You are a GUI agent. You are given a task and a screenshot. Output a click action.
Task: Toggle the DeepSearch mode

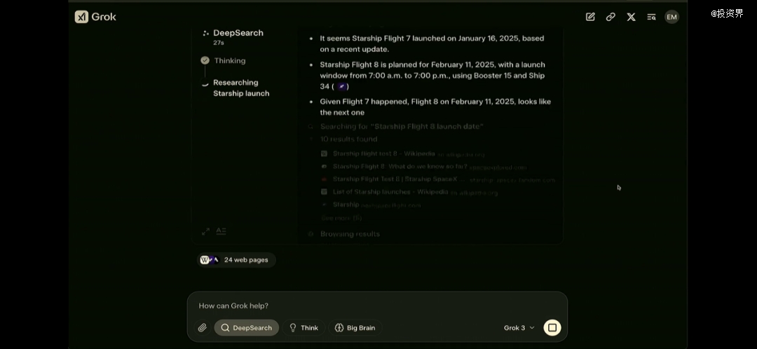[247, 328]
